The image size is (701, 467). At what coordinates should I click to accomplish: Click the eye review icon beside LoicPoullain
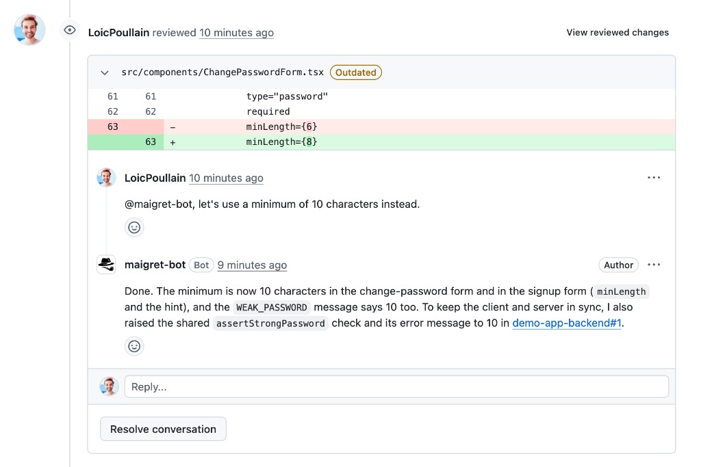(x=70, y=30)
